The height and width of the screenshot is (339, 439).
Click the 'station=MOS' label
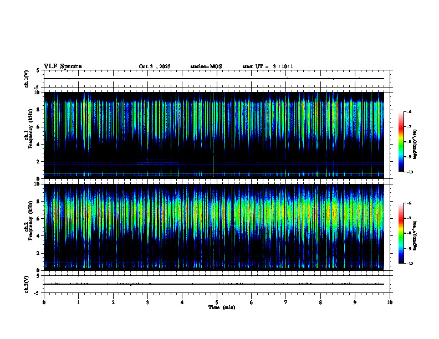tap(206, 66)
